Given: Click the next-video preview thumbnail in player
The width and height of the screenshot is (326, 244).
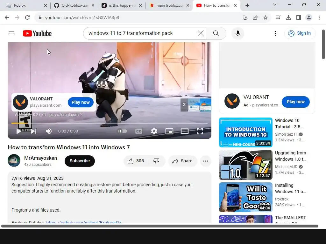Looking at the screenshot, I should [x=196, y=105].
